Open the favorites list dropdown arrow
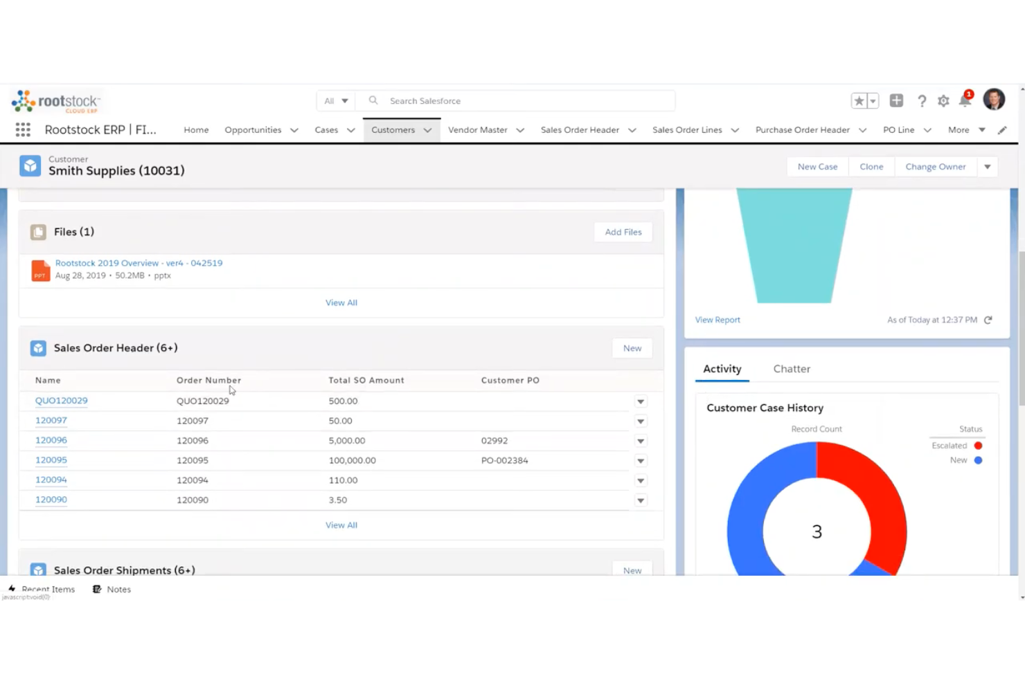Screen dimensions: 1025x683 pos(873,101)
